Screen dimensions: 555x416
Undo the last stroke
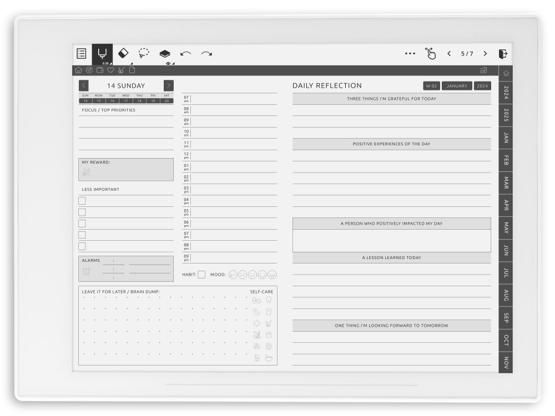185,54
